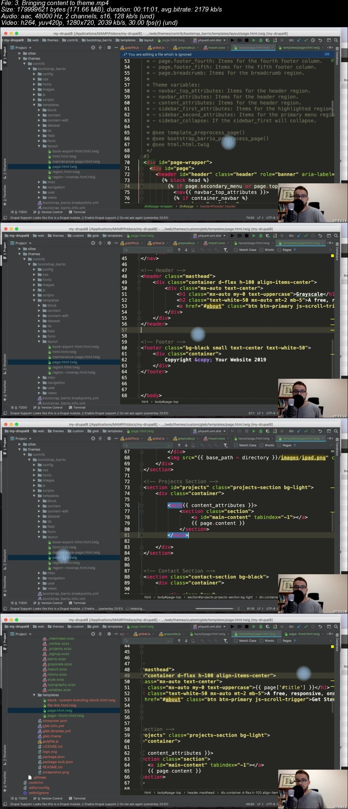This screenshot has height=809, width=348.
Task: Click the pause icon next to Indexing in third frame
Action: pyautogui.click(x=239, y=608)
